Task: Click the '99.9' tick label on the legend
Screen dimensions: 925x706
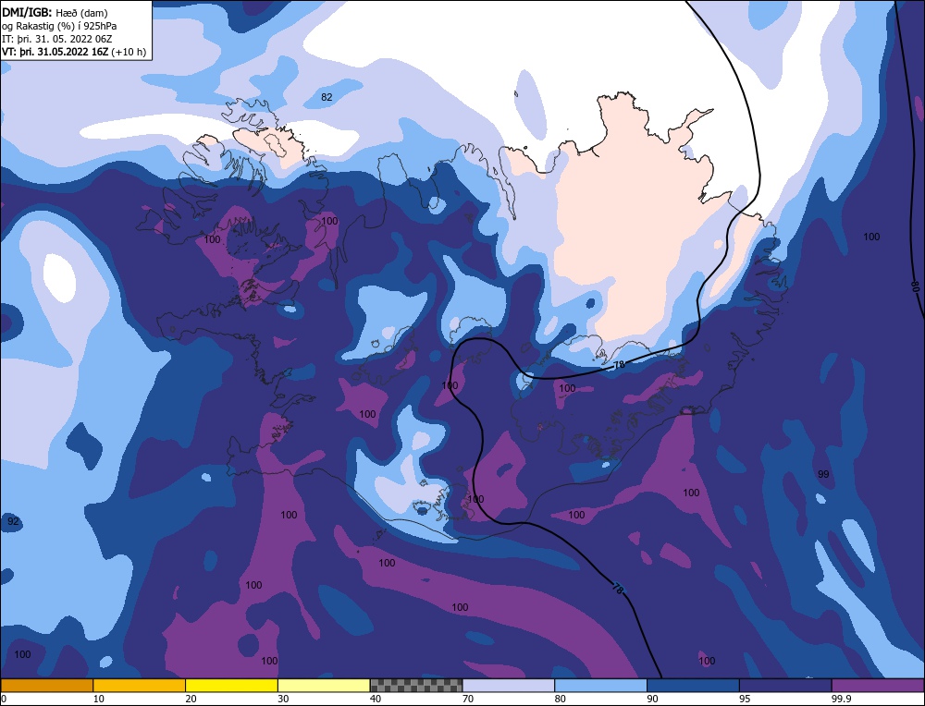Action: tap(841, 699)
